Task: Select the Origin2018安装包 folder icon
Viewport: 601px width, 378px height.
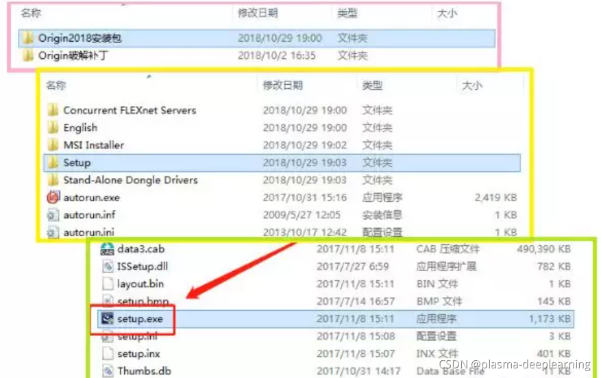Action: [x=28, y=38]
